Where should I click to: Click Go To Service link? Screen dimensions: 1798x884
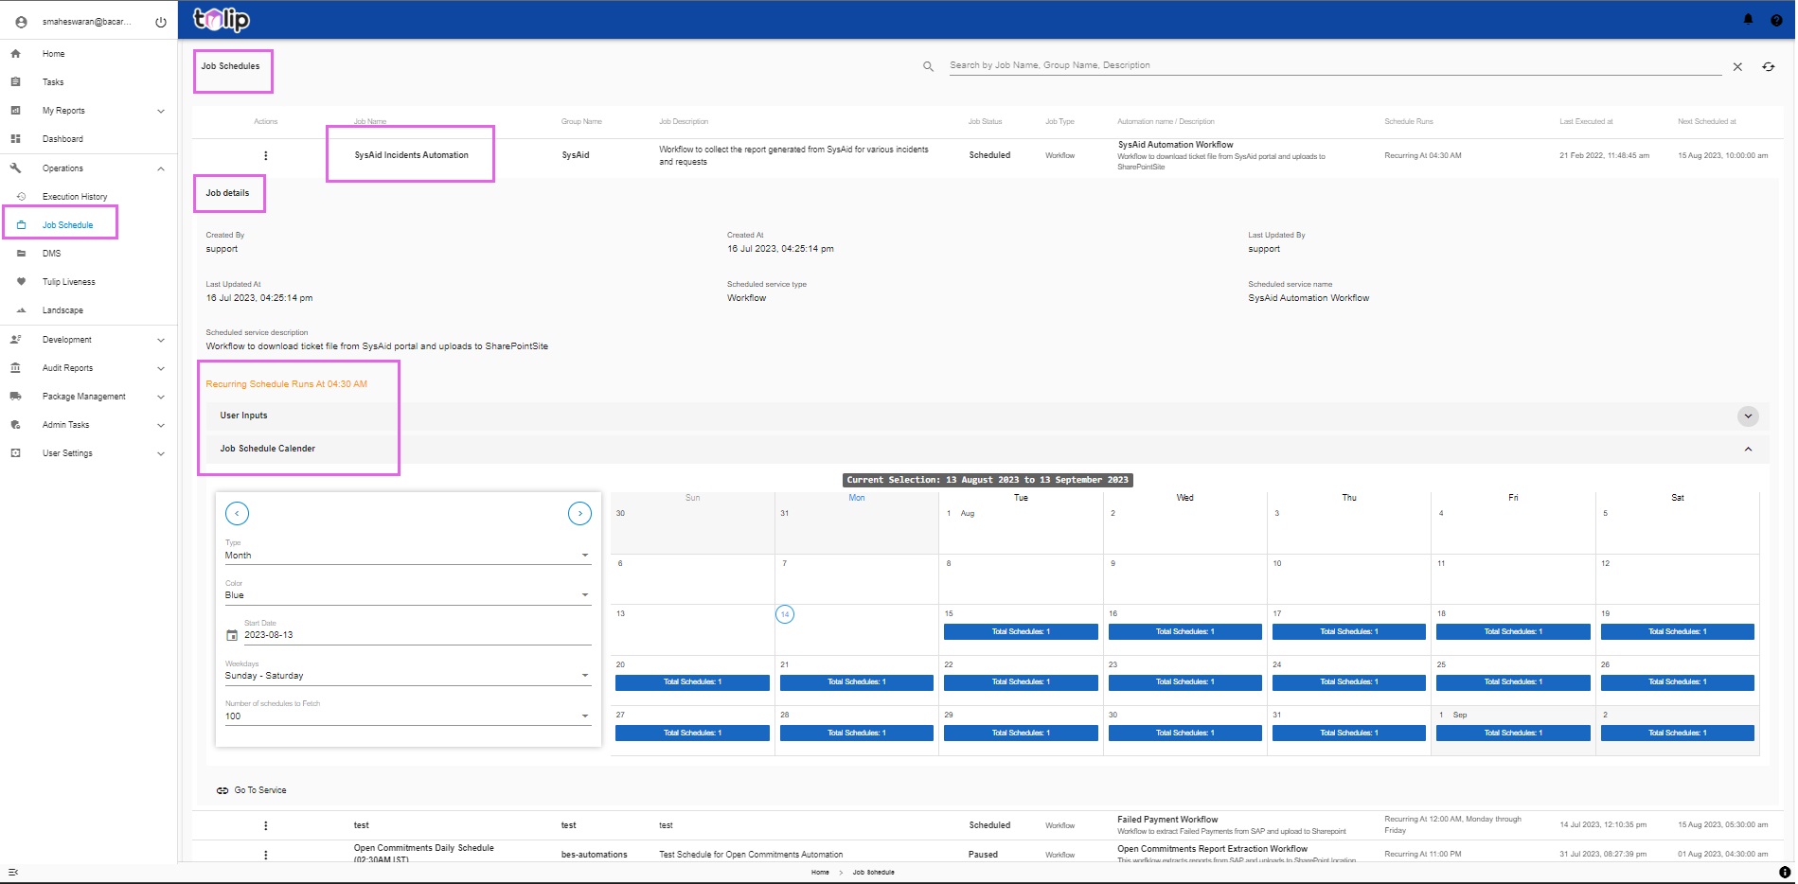click(260, 790)
